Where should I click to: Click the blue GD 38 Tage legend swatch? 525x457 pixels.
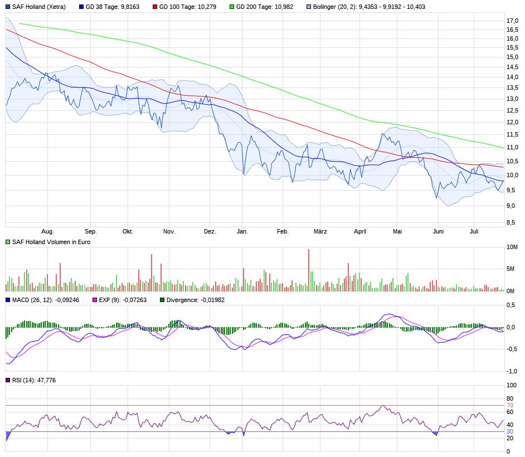pyautogui.click(x=81, y=7)
